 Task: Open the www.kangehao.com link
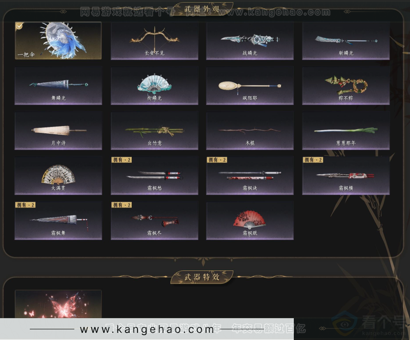(x=147, y=330)
